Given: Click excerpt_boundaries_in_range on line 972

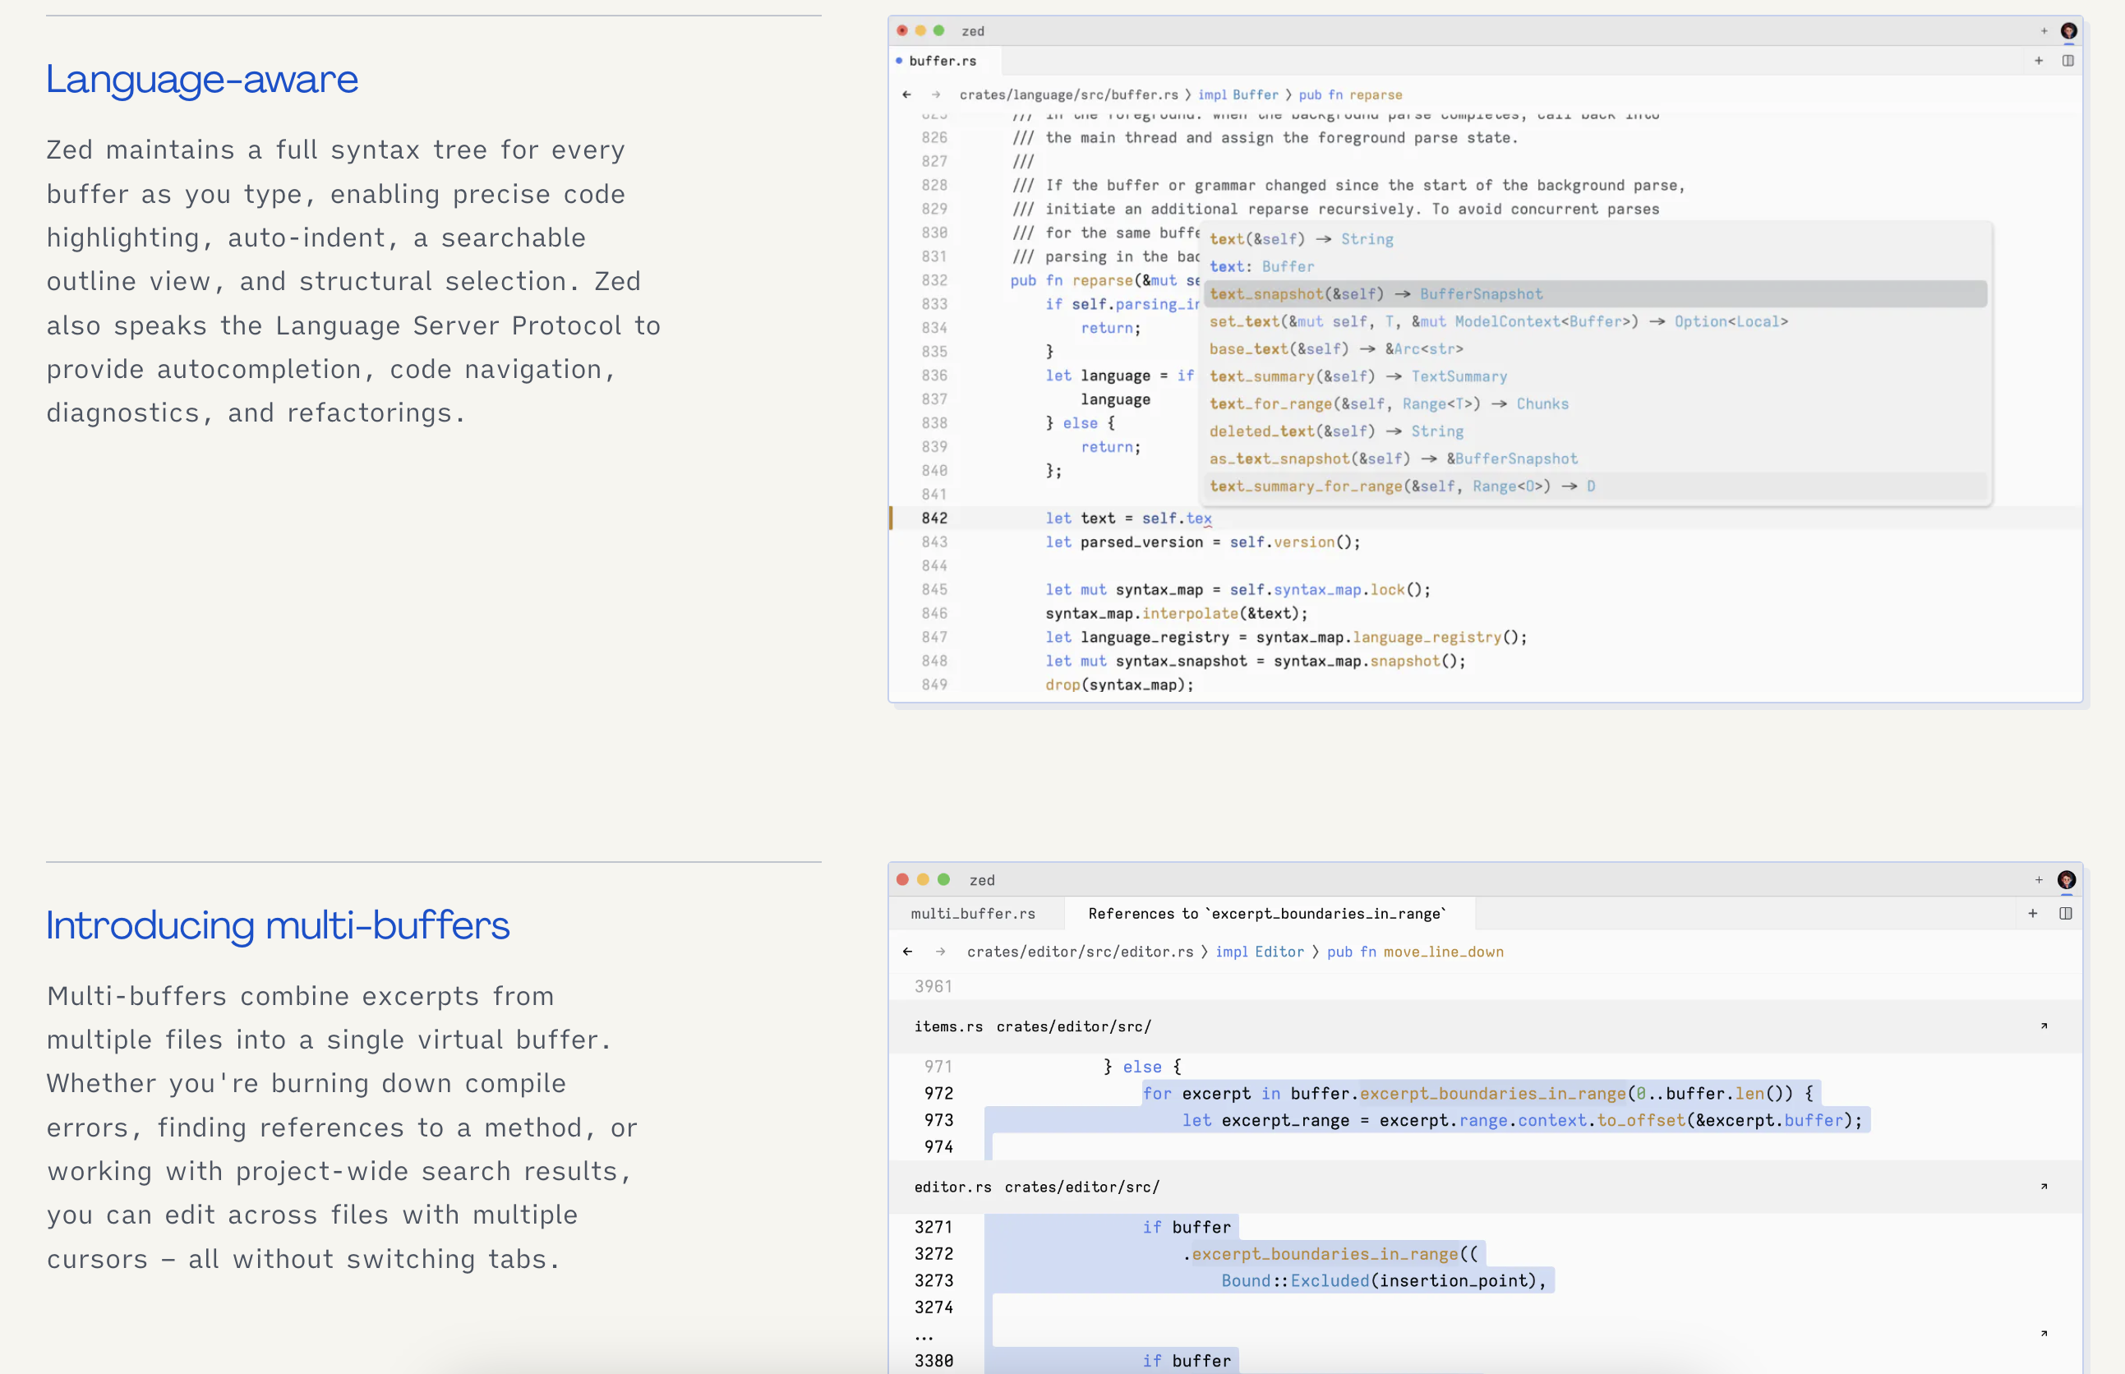Looking at the screenshot, I should 1492,1094.
